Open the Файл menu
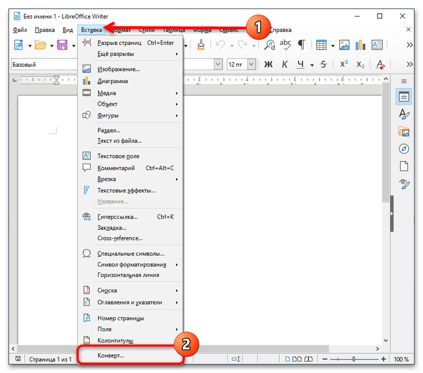 (x=20, y=30)
